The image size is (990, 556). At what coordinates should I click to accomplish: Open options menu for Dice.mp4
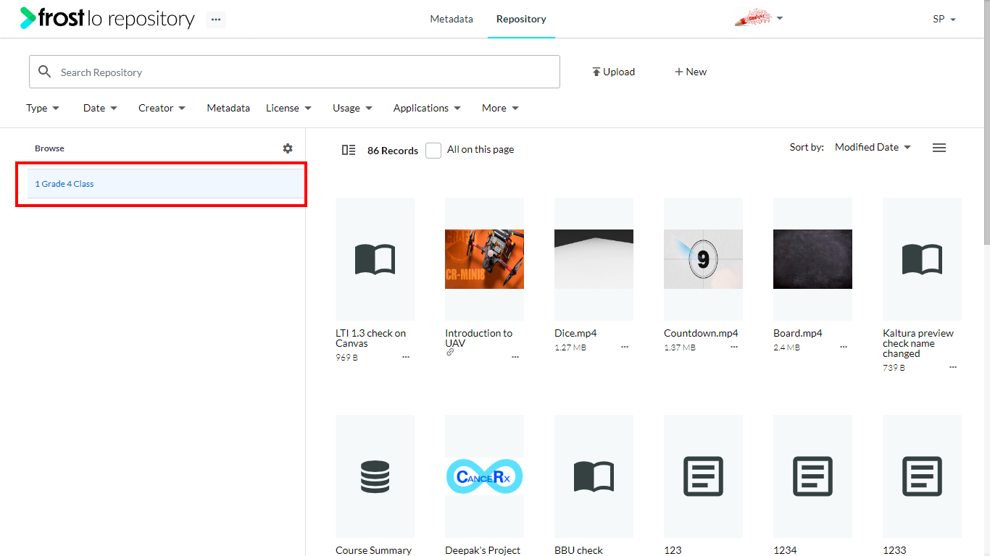625,347
